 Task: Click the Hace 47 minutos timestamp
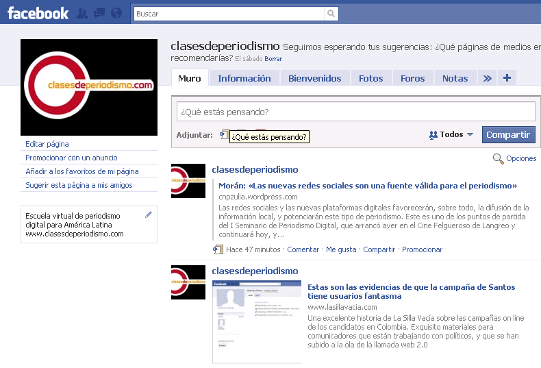pos(253,249)
